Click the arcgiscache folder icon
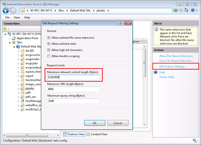 click(22, 55)
